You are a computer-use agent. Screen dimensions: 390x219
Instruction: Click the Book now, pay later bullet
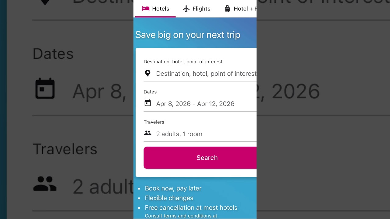tap(173, 188)
